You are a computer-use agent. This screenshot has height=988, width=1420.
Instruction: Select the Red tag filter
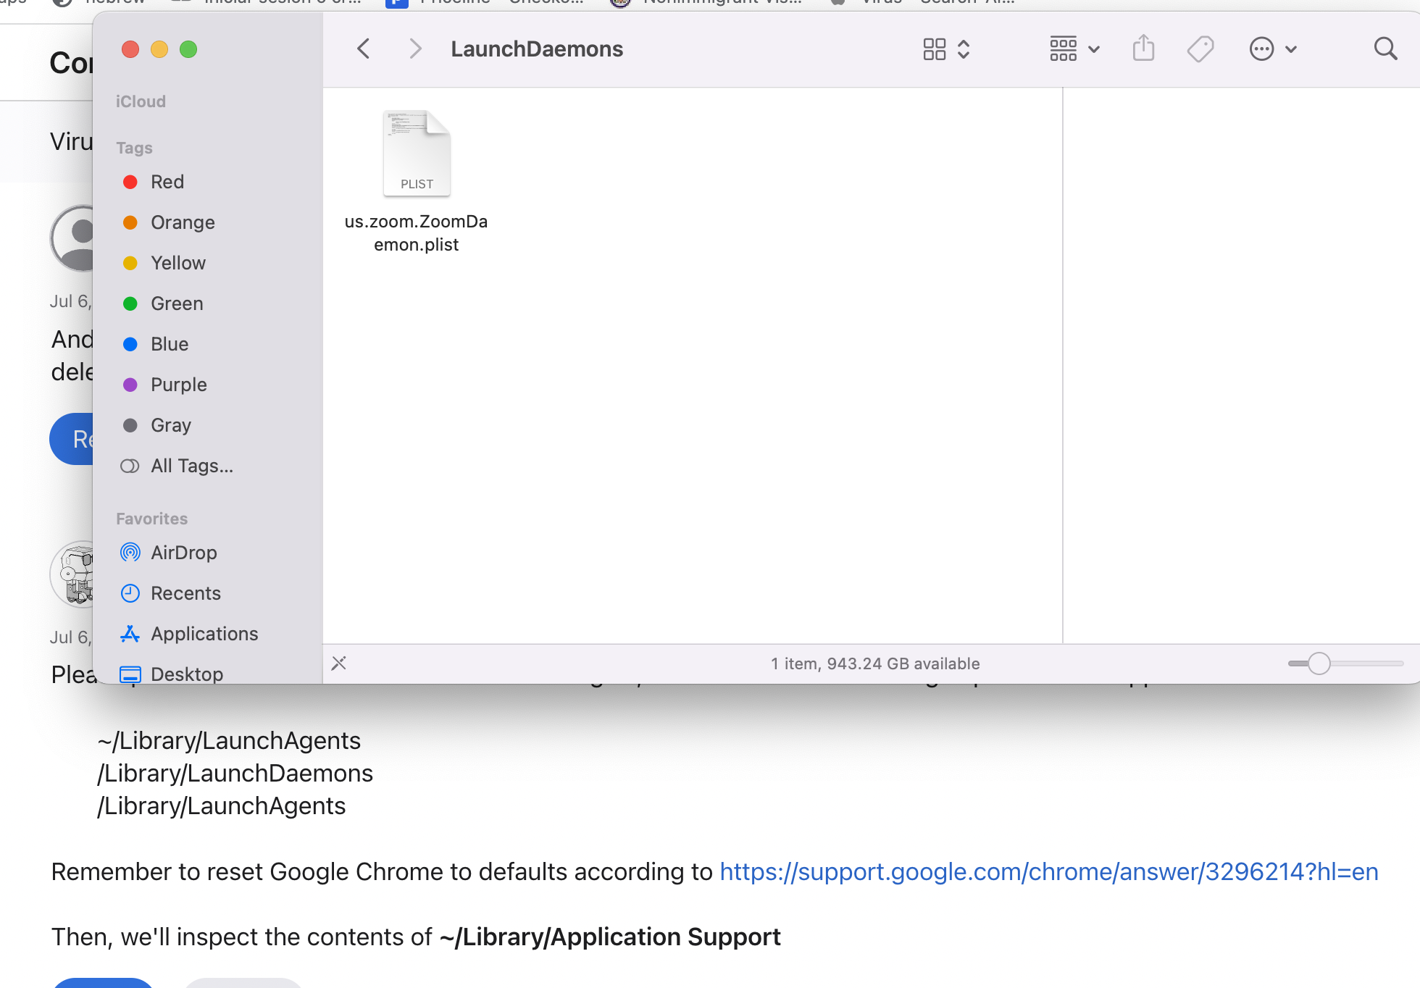point(167,182)
